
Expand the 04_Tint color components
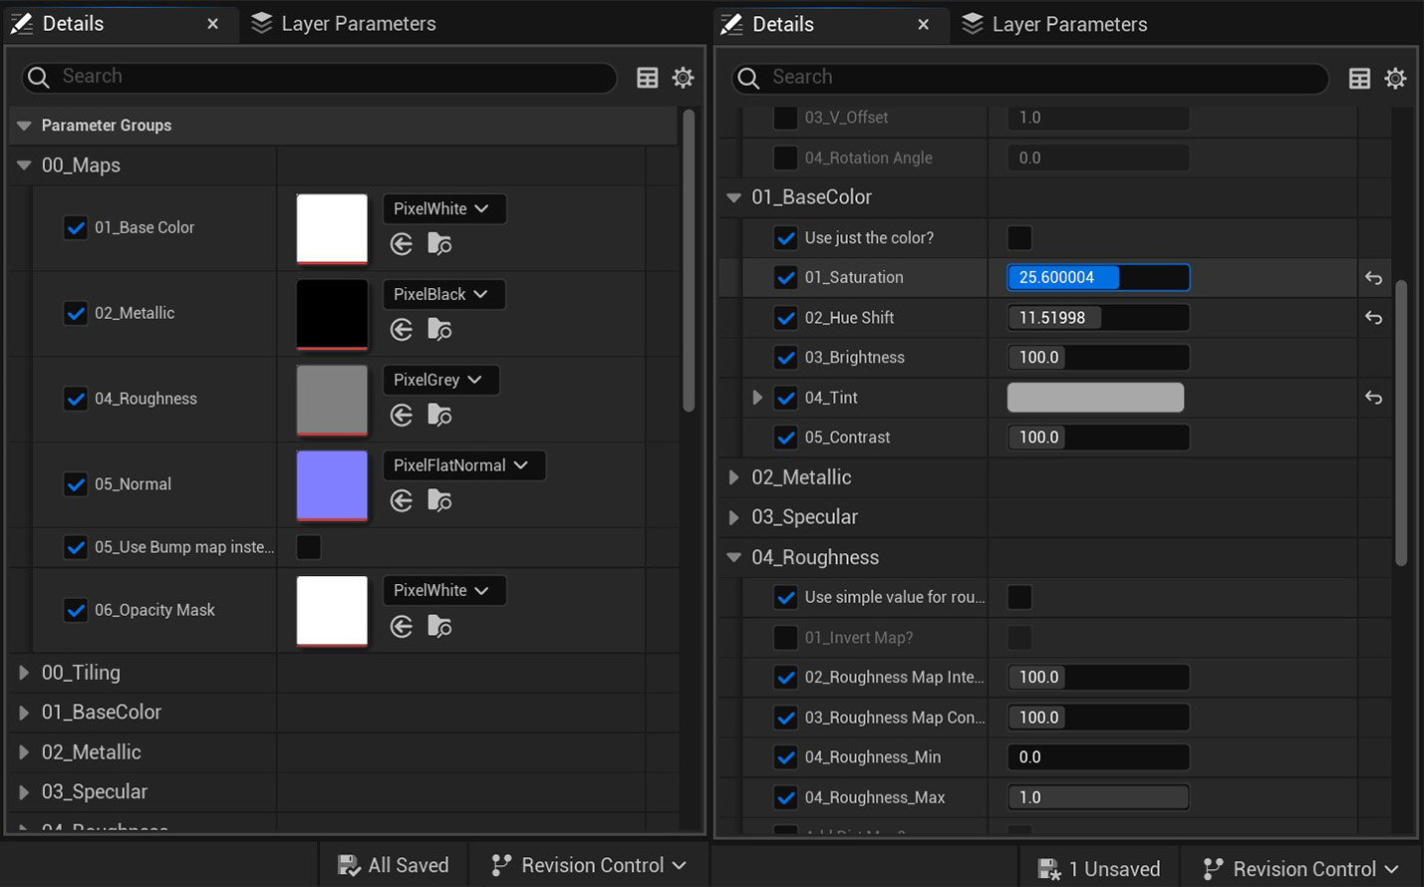[x=757, y=398]
